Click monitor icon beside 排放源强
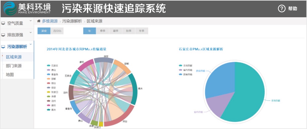 point(3,35)
